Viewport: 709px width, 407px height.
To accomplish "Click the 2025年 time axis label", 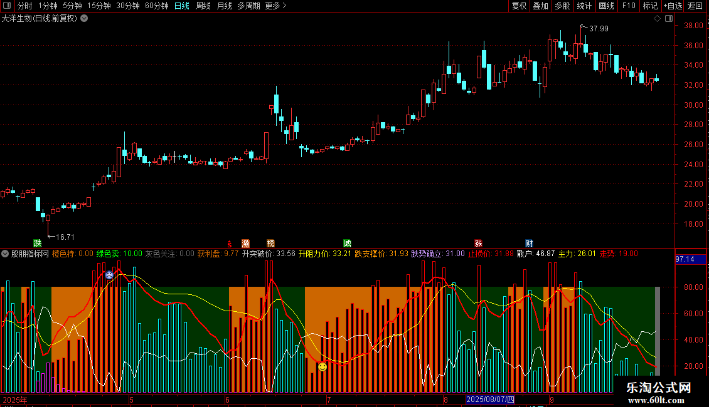I will click(x=15, y=400).
